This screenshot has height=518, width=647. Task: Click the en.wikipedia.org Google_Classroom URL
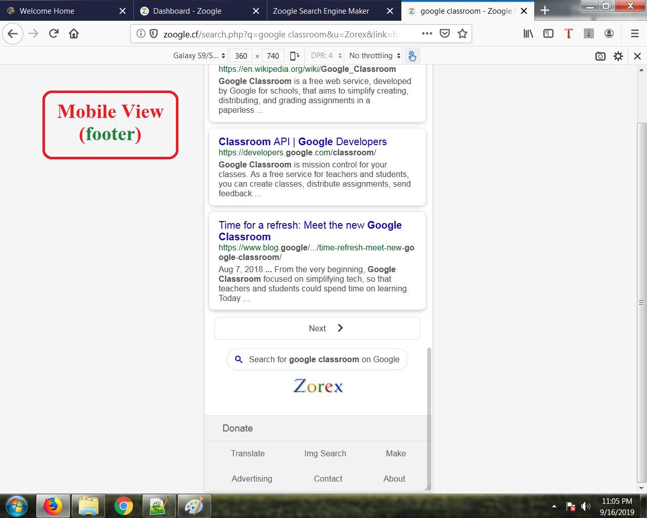(307, 69)
